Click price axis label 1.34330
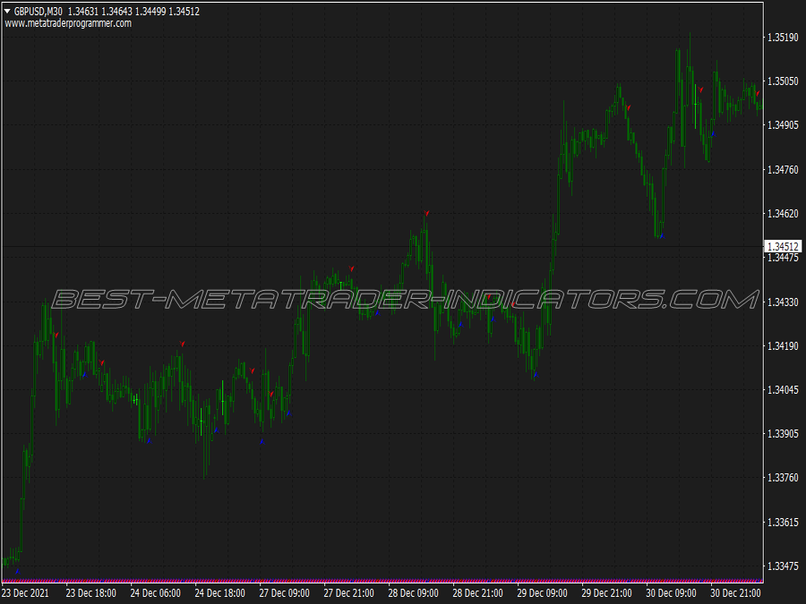Viewport: 806px width, 604px height. click(783, 302)
